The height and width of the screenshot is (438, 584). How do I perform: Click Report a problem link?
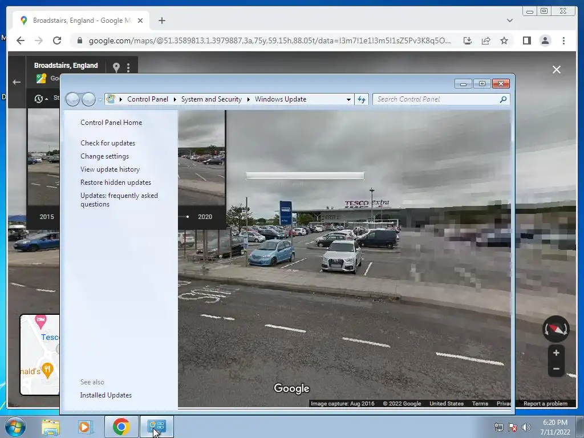point(545,404)
